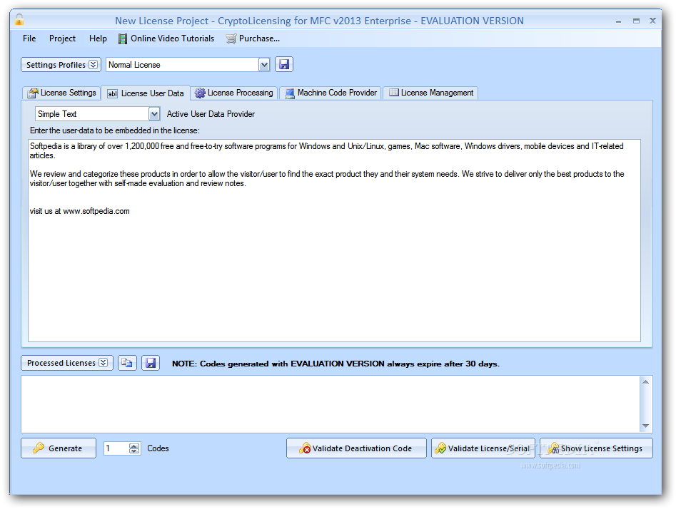Click the License Settings tab icon
676x509 pixels.
[33, 93]
